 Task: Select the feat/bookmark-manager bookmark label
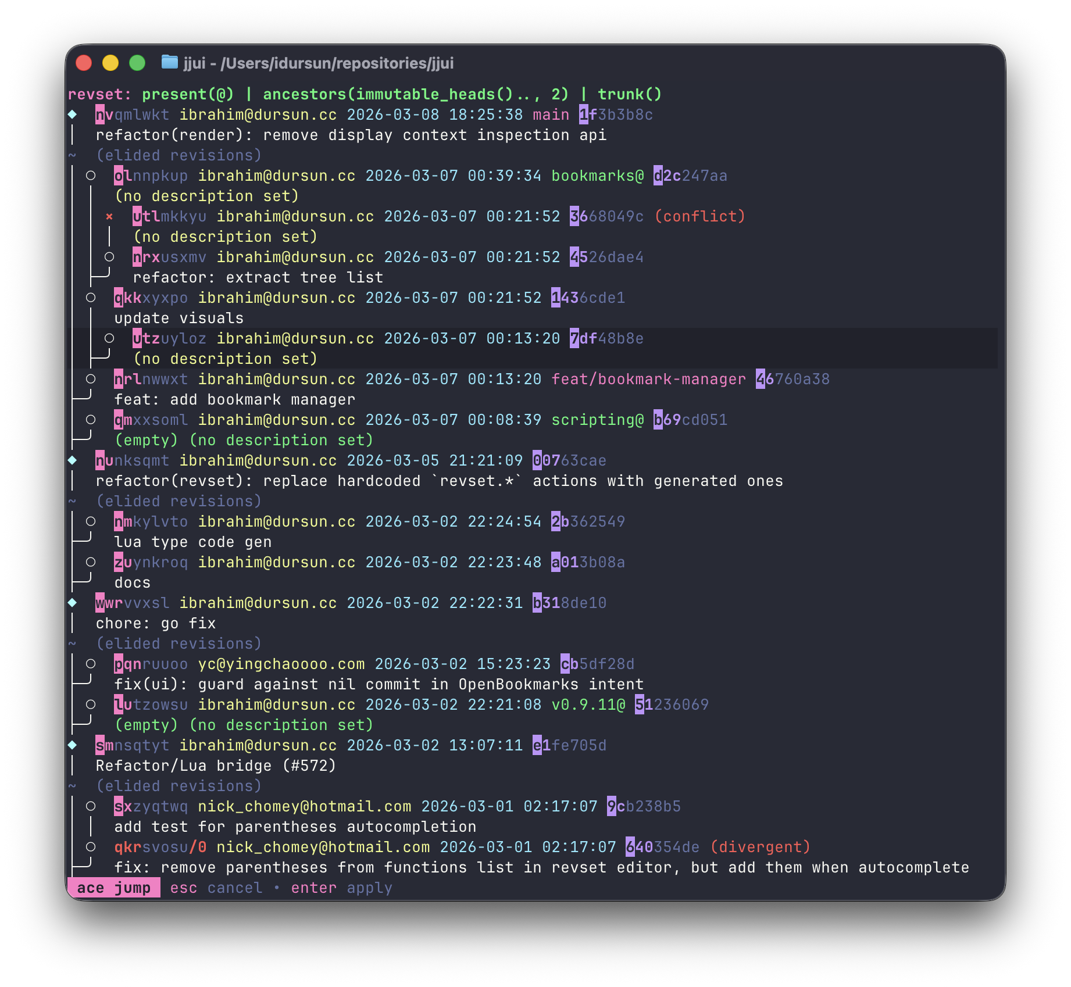coord(648,379)
